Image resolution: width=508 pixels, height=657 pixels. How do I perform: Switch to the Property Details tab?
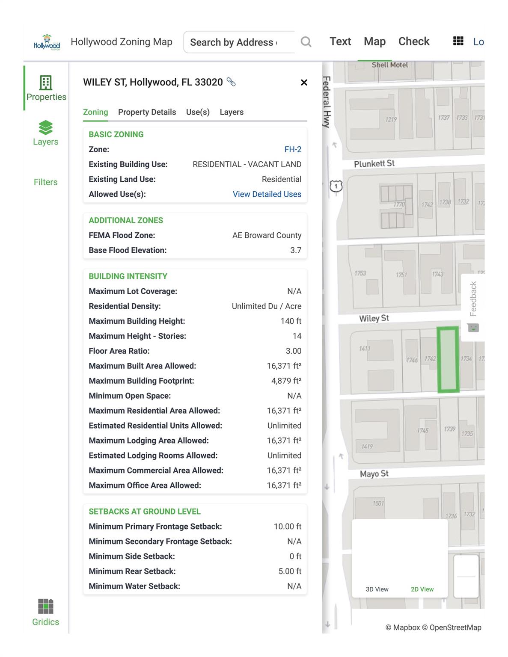click(147, 112)
